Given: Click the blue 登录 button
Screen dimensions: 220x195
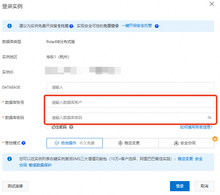Looking at the screenshot, I should click(x=180, y=186).
